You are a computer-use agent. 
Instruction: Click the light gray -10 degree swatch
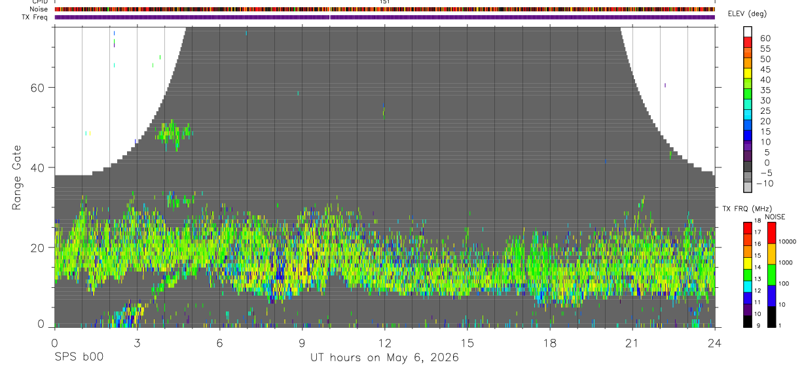pos(748,188)
